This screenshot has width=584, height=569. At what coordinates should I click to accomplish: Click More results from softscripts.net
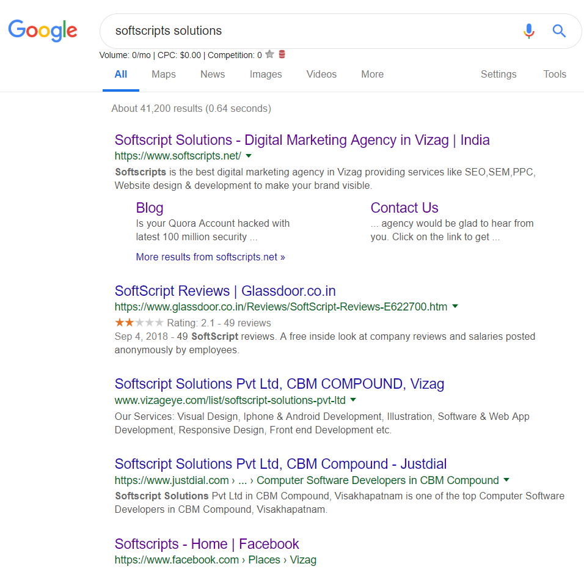coord(210,257)
